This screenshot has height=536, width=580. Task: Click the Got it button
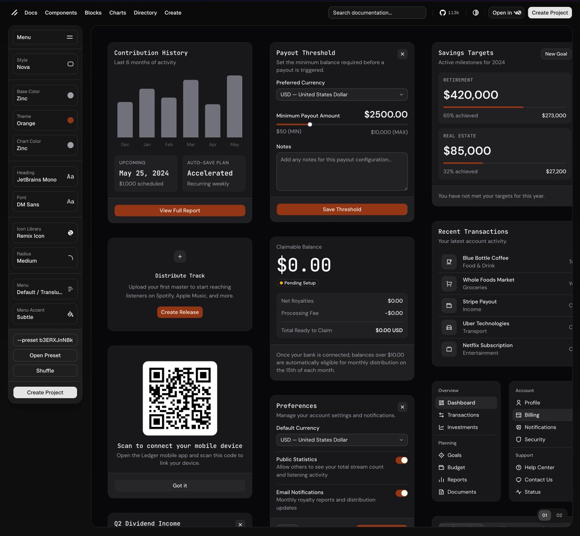[x=180, y=486]
